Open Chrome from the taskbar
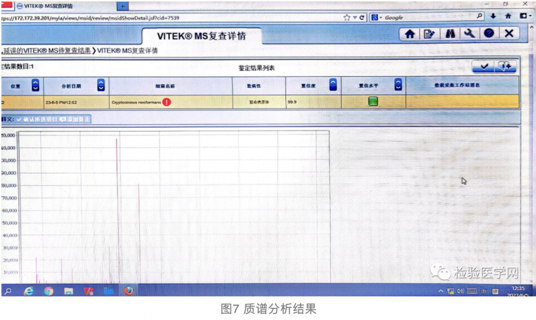The width and height of the screenshot is (536, 320). [x=49, y=291]
